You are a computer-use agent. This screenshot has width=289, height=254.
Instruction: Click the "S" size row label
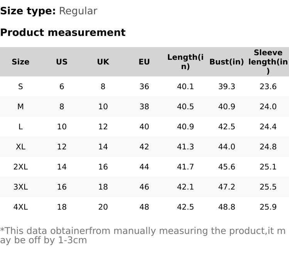(20, 86)
